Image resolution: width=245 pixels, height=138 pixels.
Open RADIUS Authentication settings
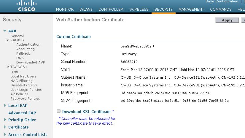[x=28, y=44]
